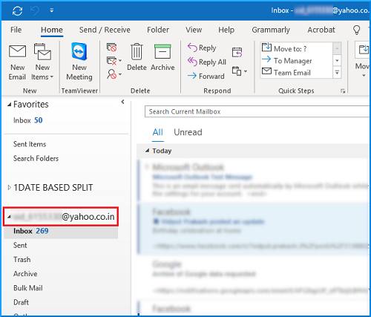Screen dimensions: 371x317
Task: Open the Trash folder
Action: (22, 260)
